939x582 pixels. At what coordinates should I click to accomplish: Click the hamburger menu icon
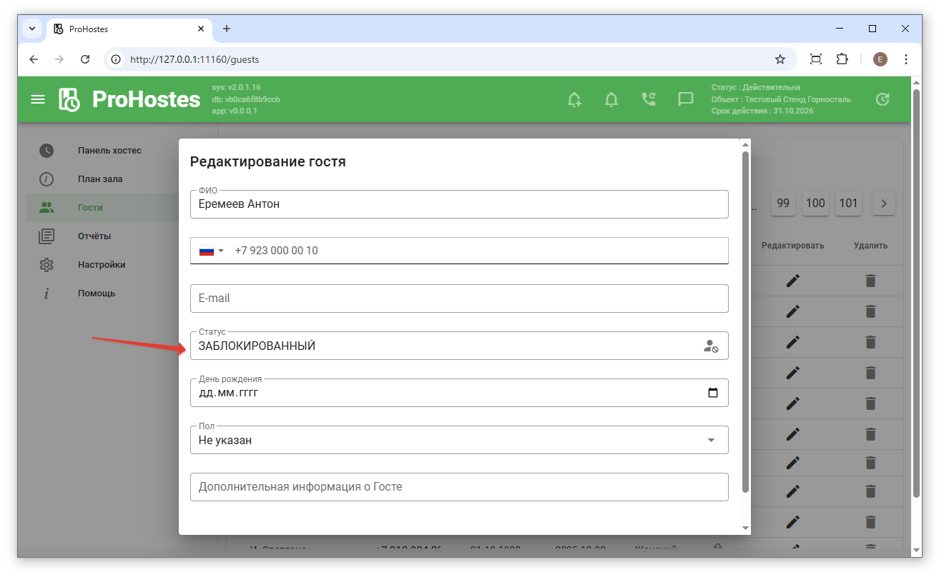click(x=38, y=99)
